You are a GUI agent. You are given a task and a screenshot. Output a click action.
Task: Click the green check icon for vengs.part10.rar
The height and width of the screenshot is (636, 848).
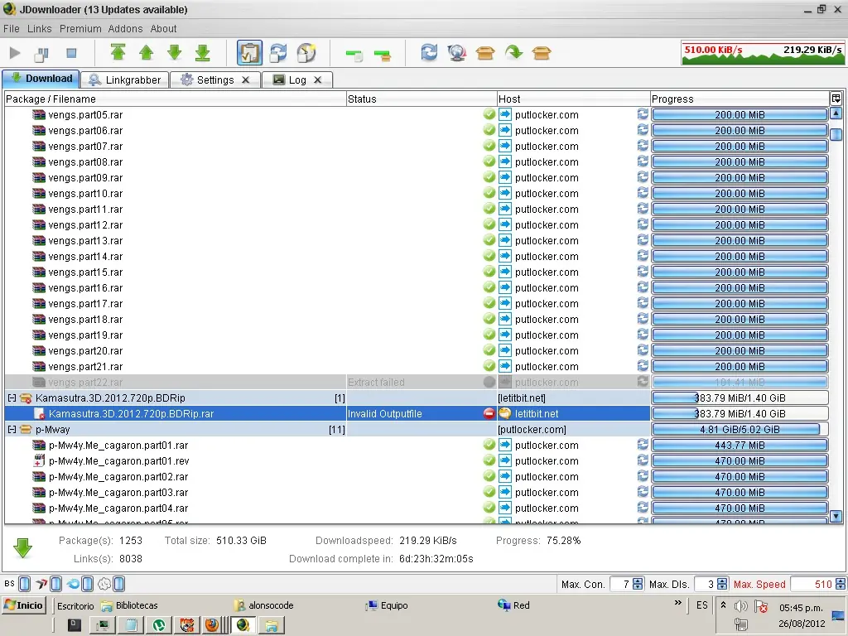point(489,193)
